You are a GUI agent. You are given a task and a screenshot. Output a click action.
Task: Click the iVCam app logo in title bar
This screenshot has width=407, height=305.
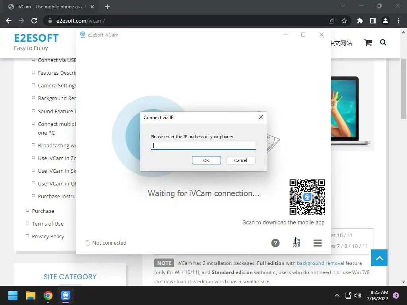point(83,35)
